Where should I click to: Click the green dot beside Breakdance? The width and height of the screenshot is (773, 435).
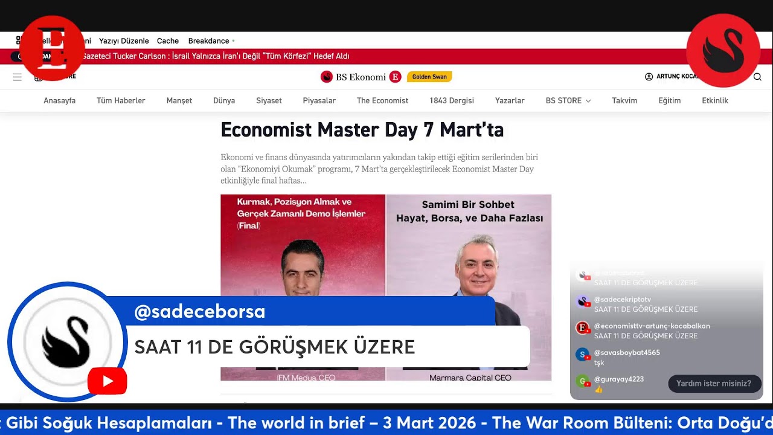pyautogui.click(x=233, y=41)
